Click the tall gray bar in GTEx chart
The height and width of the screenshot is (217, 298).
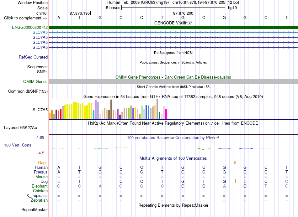tap(157, 109)
